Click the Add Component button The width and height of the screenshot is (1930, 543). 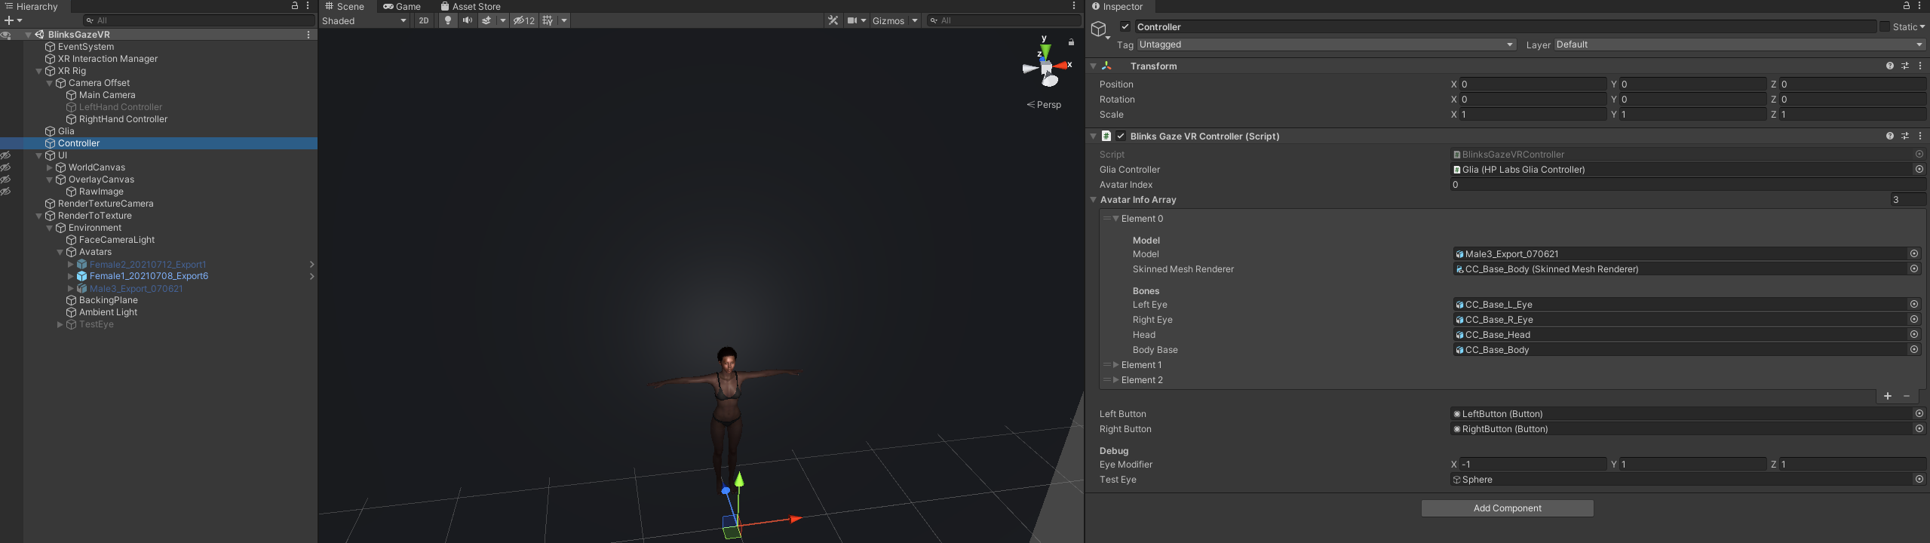[1507, 508]
